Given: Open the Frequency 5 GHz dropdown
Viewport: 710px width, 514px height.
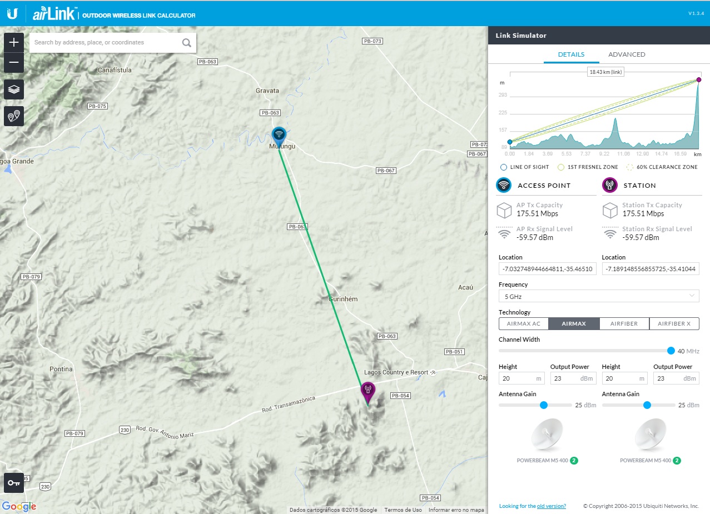Looking at the screenshot, I should pos(599,296).
